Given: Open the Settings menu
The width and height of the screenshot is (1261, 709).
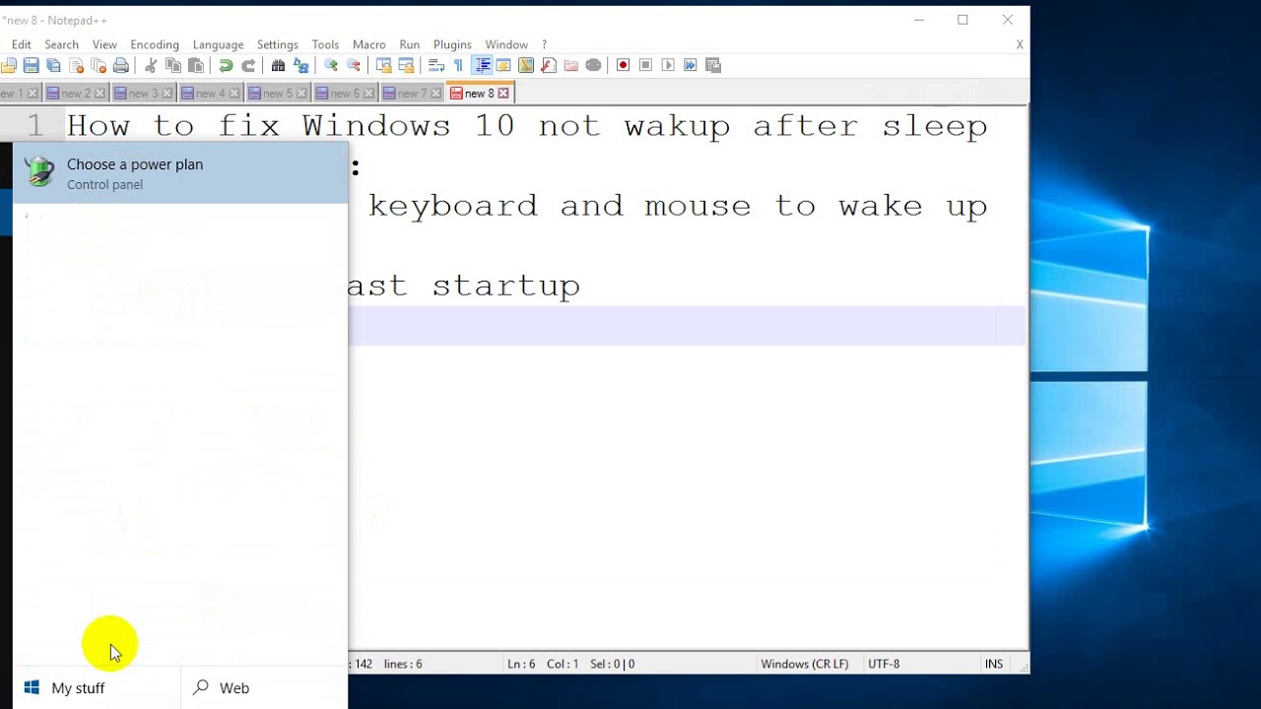Looking at the screenshot, I should 278,44.
